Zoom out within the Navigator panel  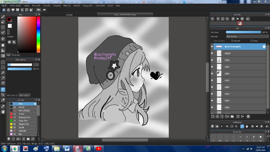click(x=227, y=19)
